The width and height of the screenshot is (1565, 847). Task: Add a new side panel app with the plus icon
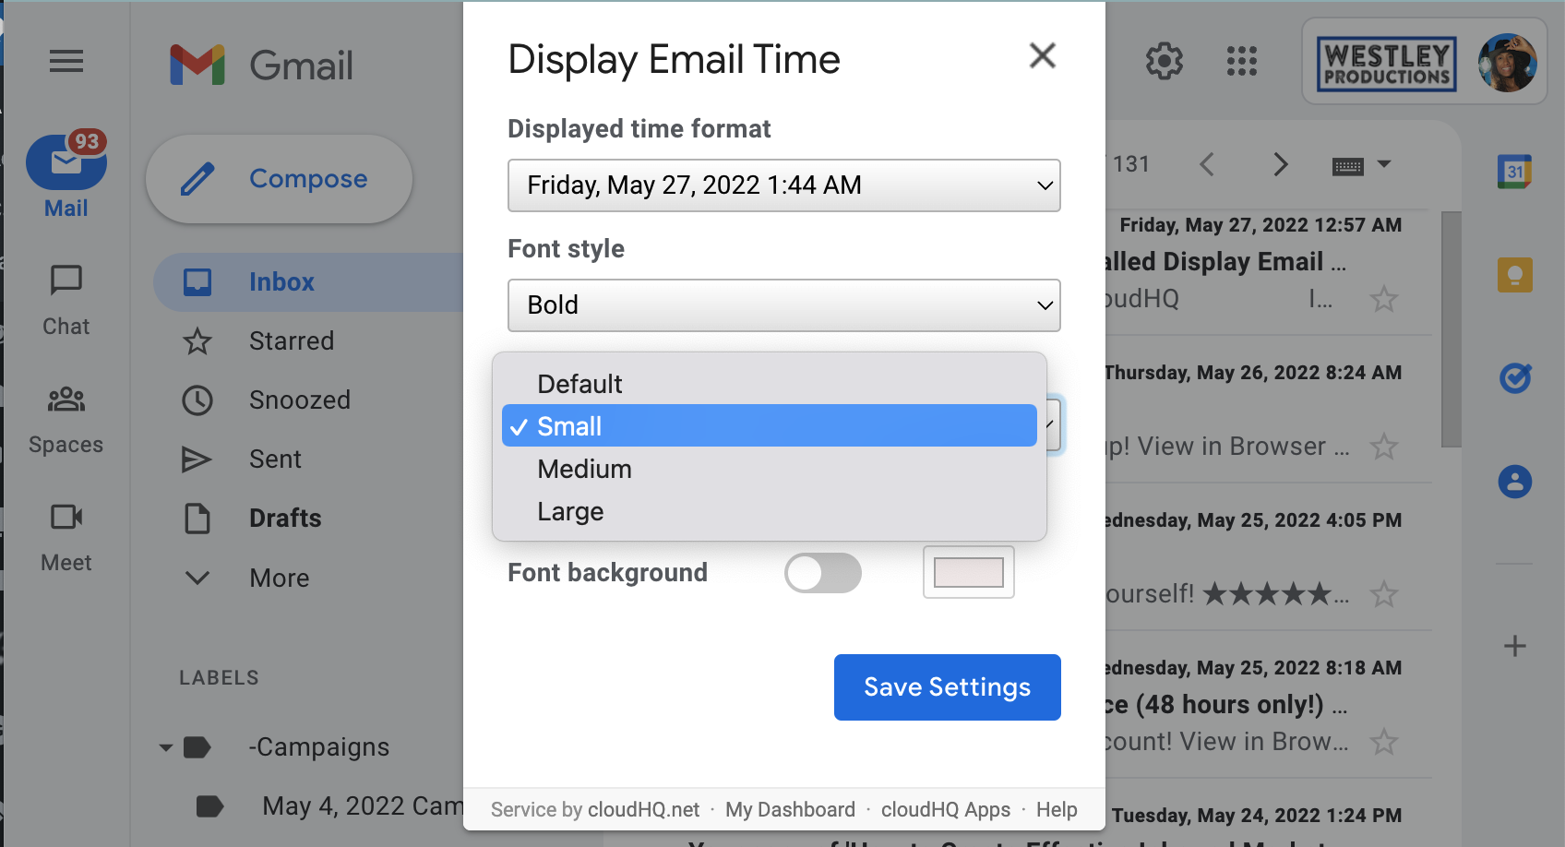point(1514,647)
